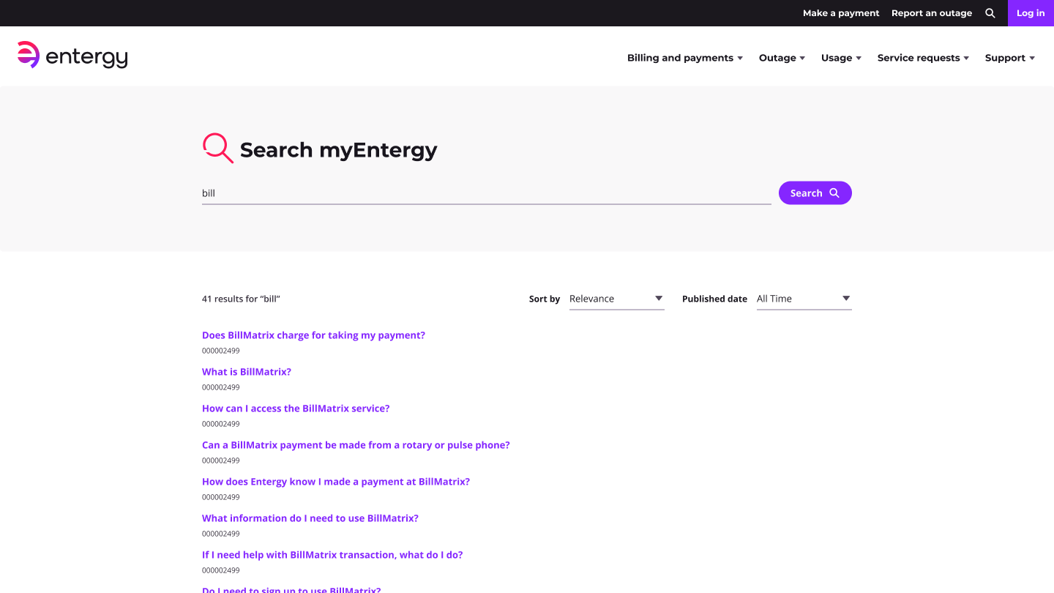The width and height of the screenshot is (1054, 593).
Task: Open the "What is BillMatrix?" result
Action: click(x=247, y=372)
